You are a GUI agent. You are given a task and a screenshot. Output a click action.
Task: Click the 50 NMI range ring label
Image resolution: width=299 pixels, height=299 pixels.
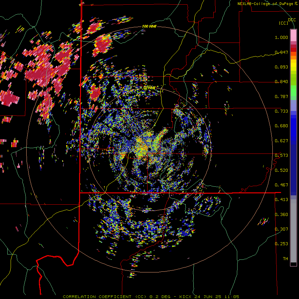pos(149,88)
